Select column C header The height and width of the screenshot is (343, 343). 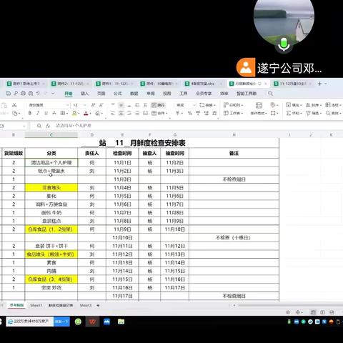click(51, 135)
